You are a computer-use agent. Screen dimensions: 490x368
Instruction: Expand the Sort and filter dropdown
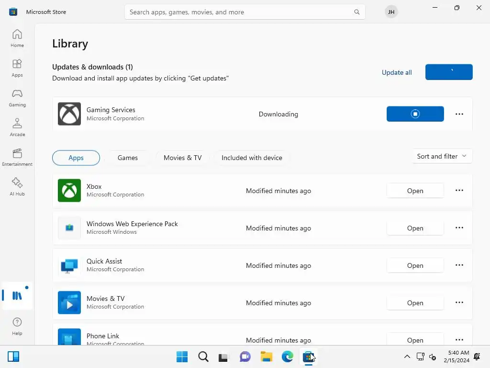pyautogui.click(x=442, y=156)
